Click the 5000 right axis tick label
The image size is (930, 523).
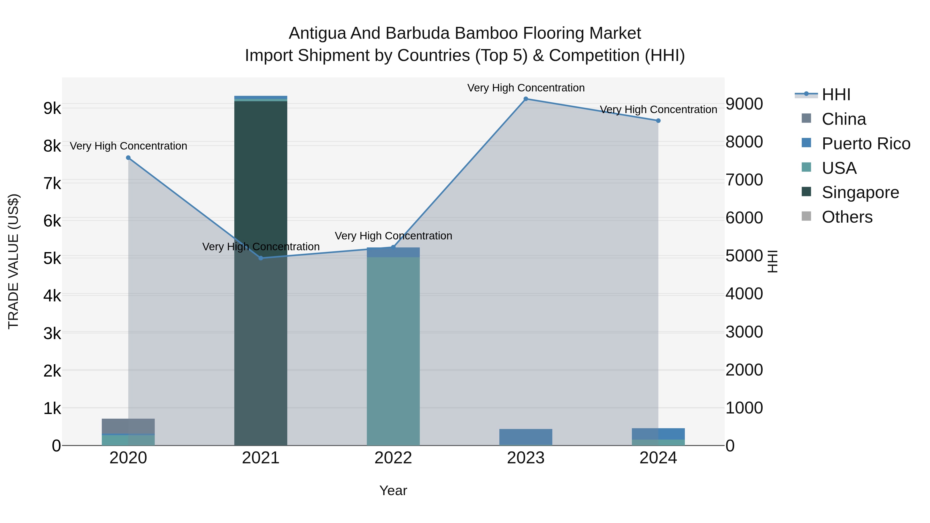click(745, 256)
